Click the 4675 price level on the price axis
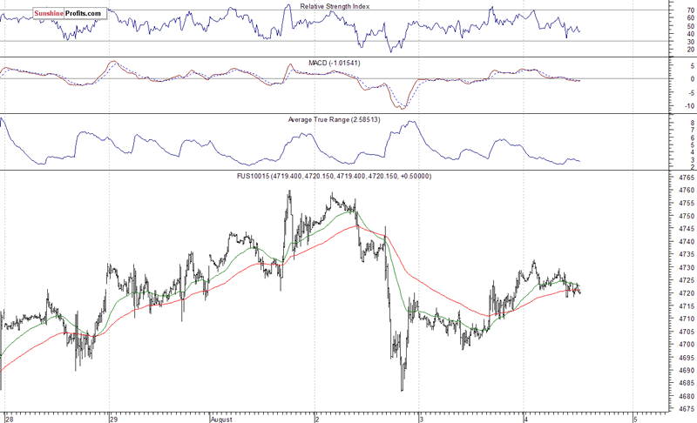697x423 pixels. pyautogui.click(x=662, y=409)
